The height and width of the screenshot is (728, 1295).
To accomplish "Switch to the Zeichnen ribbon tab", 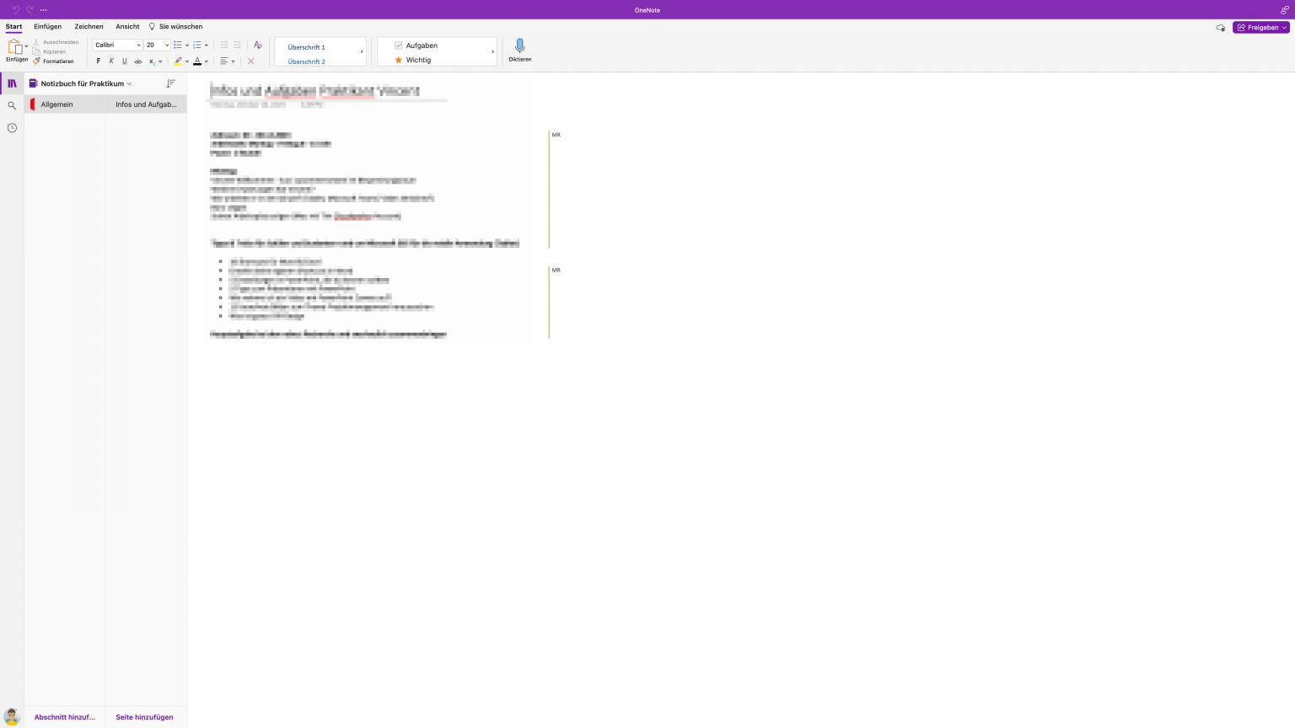I will point(89,26).
